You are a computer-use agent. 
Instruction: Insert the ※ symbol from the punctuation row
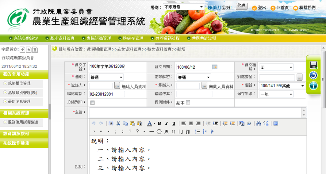166,132
